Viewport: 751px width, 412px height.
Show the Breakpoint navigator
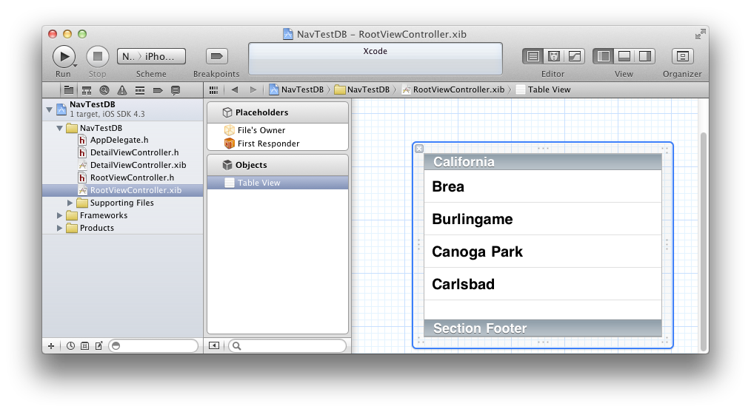coord(158,90)
